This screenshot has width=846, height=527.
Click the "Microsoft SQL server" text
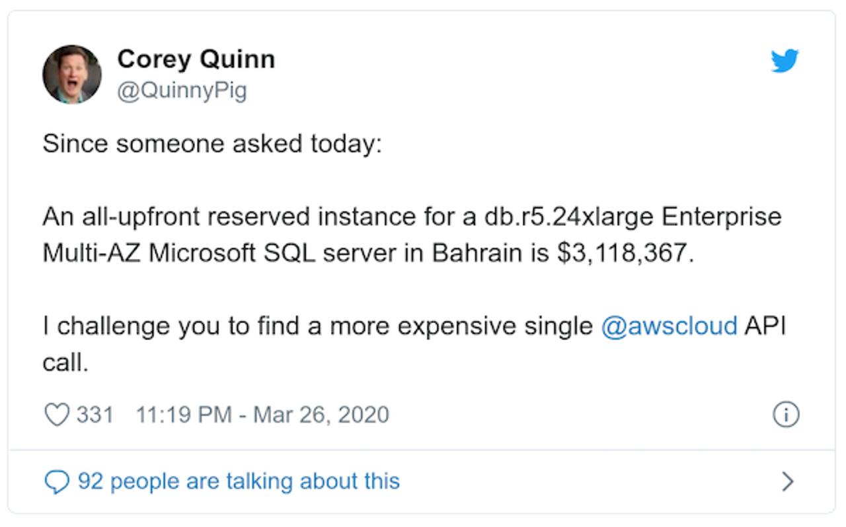tap(267, 254)
